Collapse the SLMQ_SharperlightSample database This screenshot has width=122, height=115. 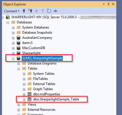coord(13,58)
